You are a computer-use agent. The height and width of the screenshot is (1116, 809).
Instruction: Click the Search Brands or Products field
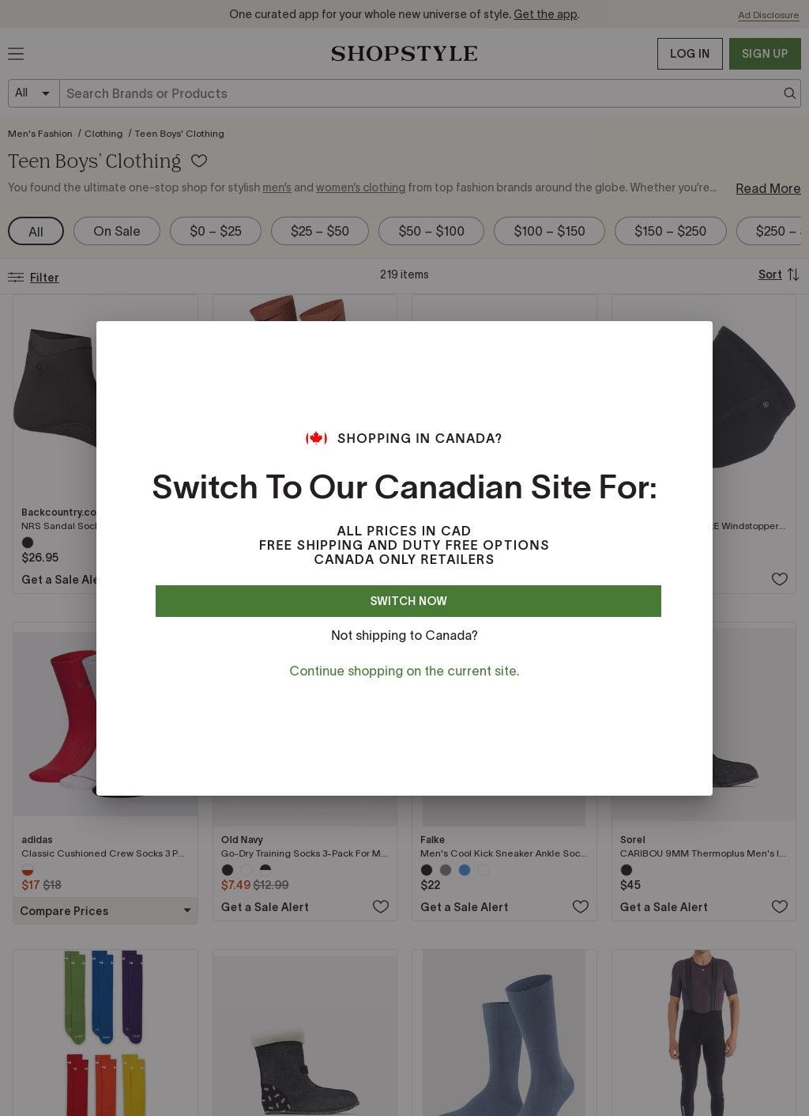[419, 93]
